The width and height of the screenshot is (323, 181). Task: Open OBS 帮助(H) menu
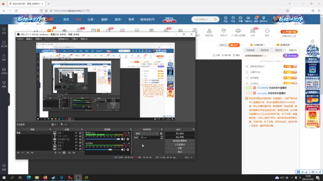pyautogui.click(x=84, y=39)
